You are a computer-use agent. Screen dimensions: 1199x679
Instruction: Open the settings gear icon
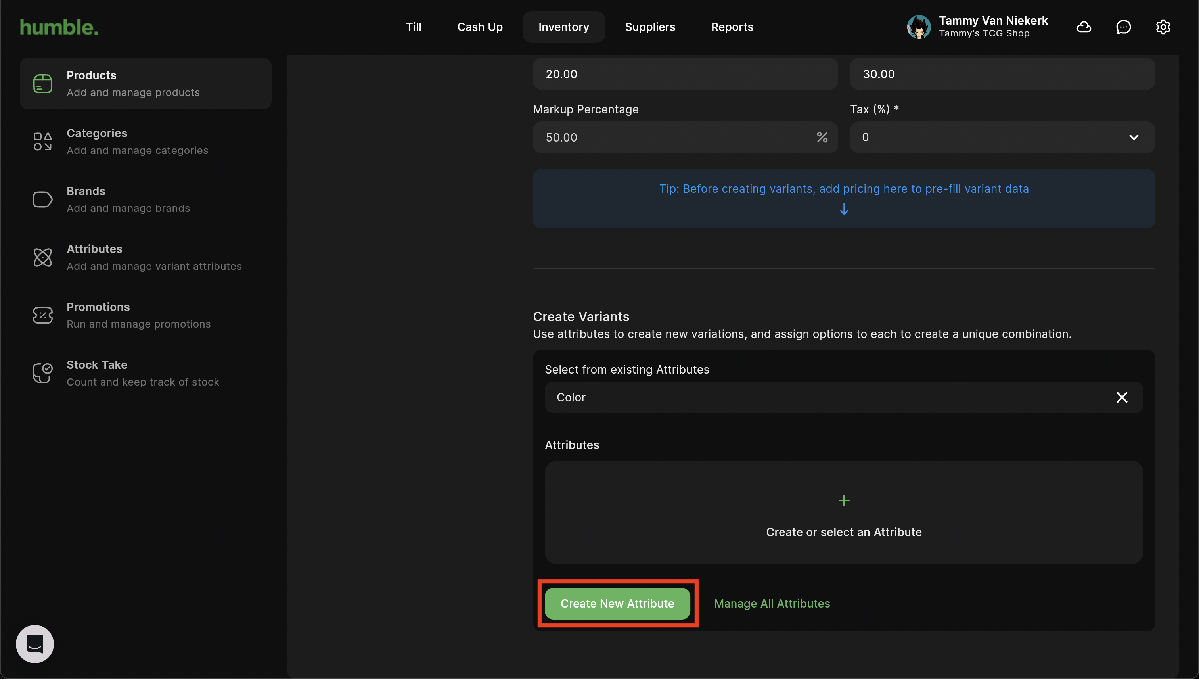click(x=1163, y=27)
